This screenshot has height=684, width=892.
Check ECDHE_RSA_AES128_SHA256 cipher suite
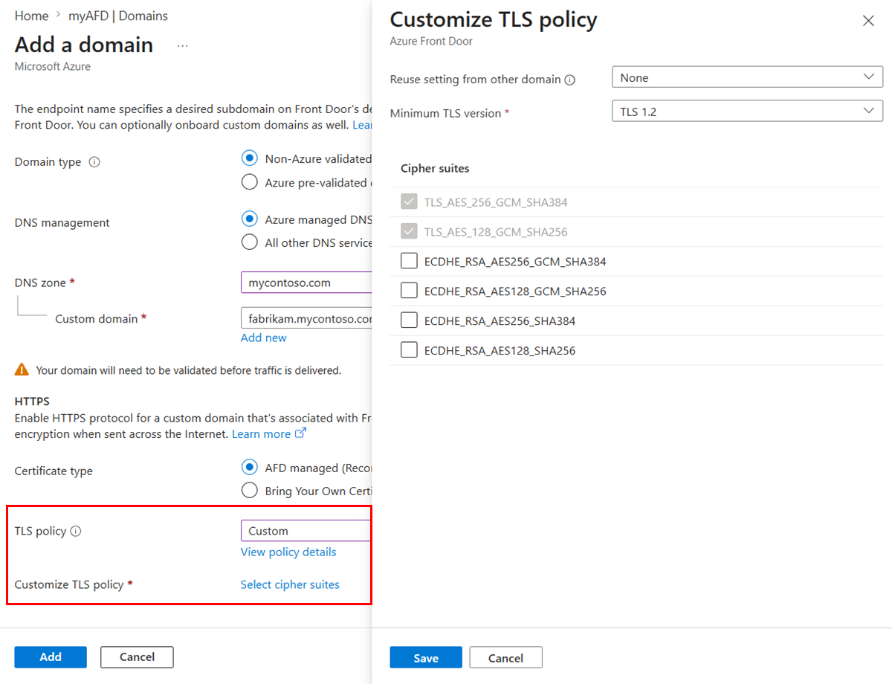[409, 350]
